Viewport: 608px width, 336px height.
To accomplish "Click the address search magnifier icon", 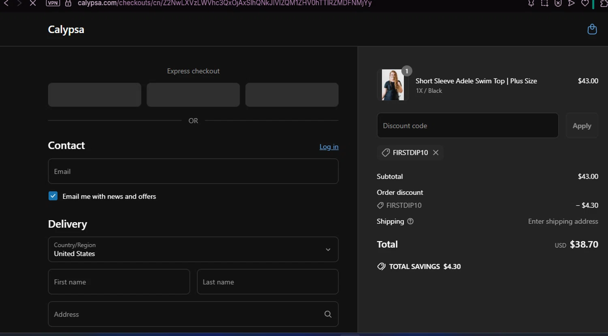I will pyautogui.click(x=328, y=314).
